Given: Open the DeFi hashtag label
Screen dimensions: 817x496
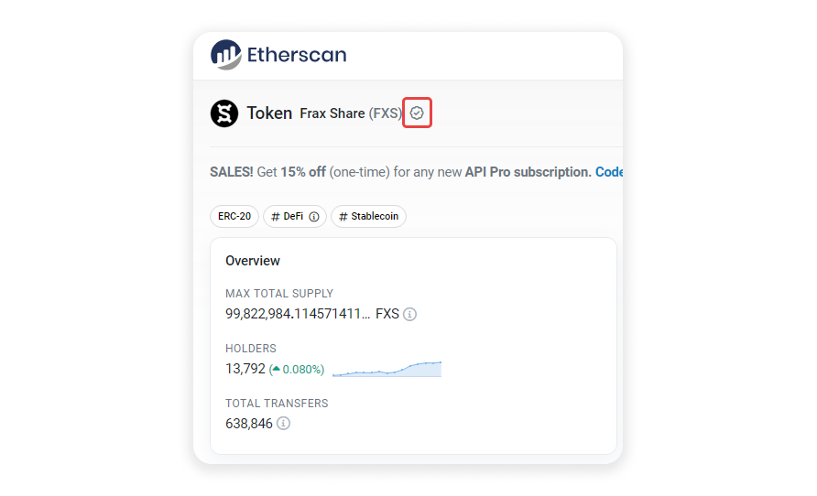Looking at the screenshot, I should (289, 217).
